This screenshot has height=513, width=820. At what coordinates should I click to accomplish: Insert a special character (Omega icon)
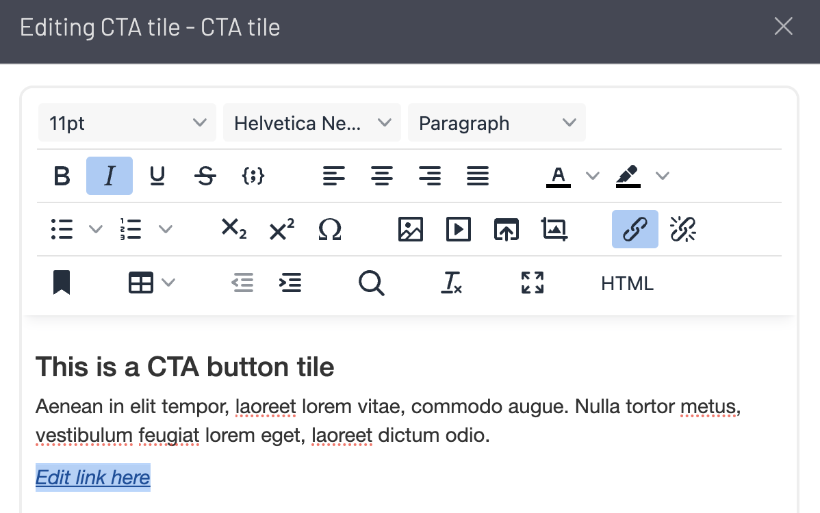(x=330, y=229)
